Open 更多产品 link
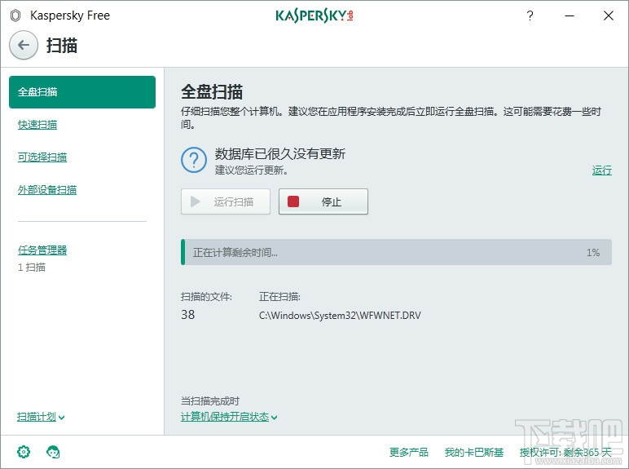Image resolution: width=629 pixels, height=469 pixels. [409, 452]
